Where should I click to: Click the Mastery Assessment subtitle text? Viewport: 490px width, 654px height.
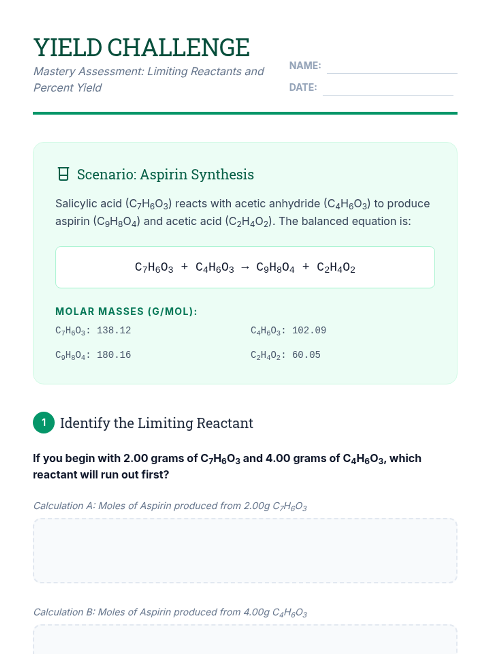[148, 79]
